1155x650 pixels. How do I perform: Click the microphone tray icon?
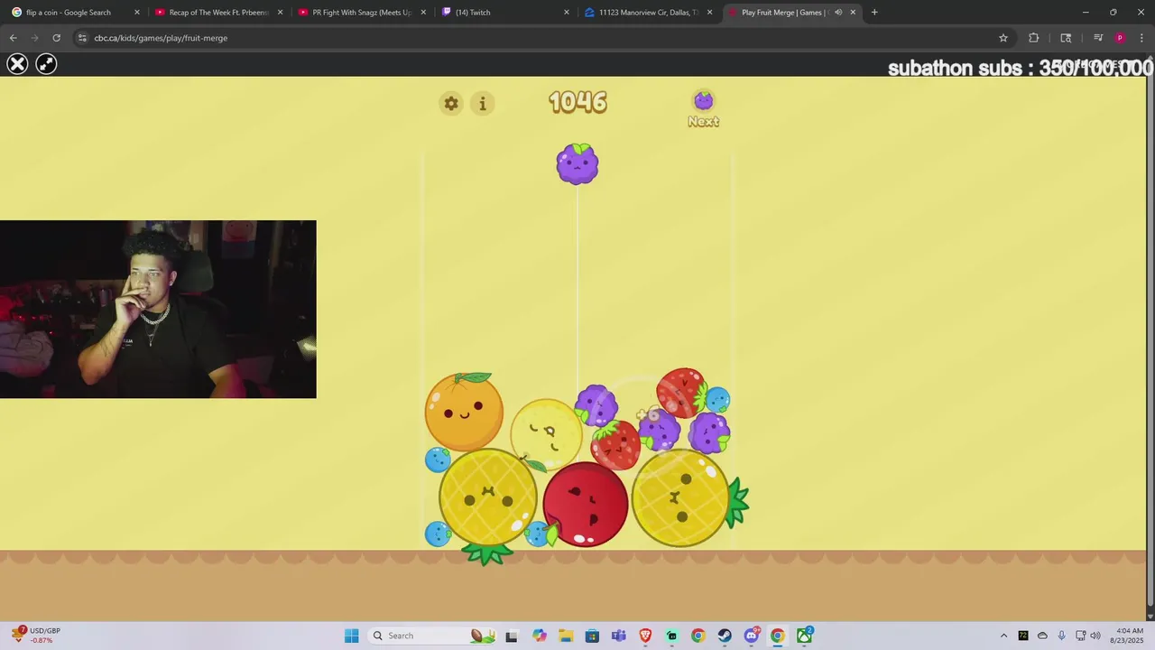(x=1061, y=636)
